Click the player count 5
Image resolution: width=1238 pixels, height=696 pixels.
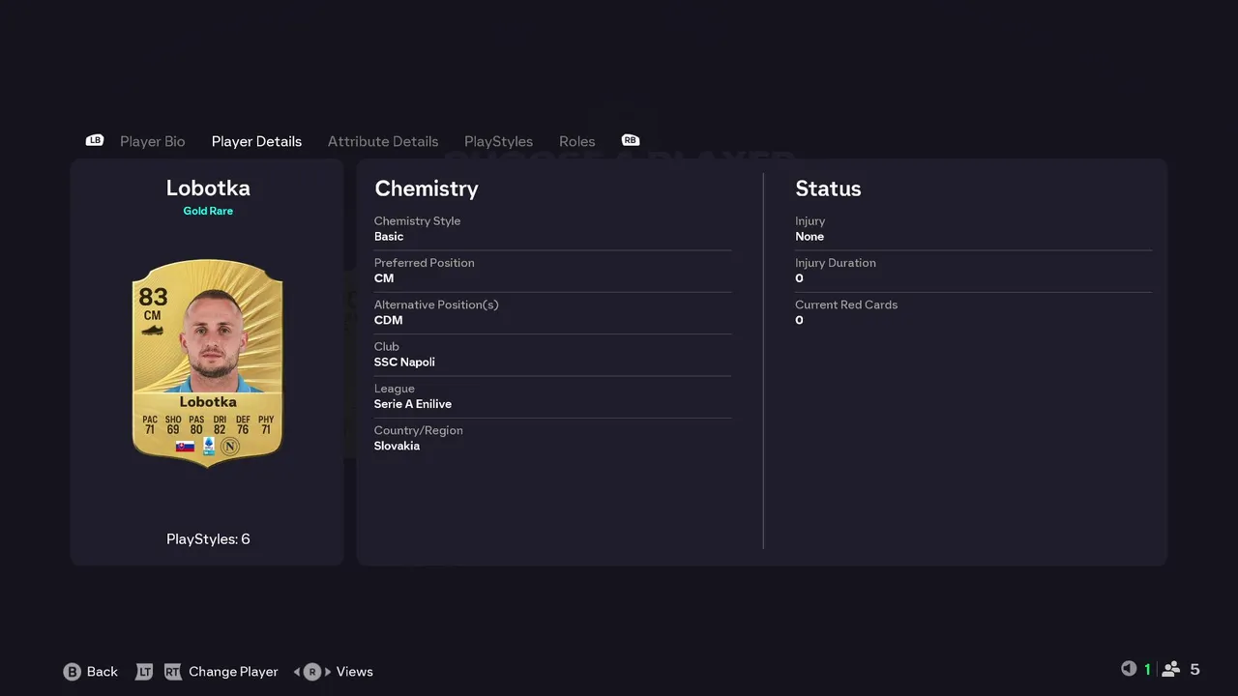tap(1194, 669)
